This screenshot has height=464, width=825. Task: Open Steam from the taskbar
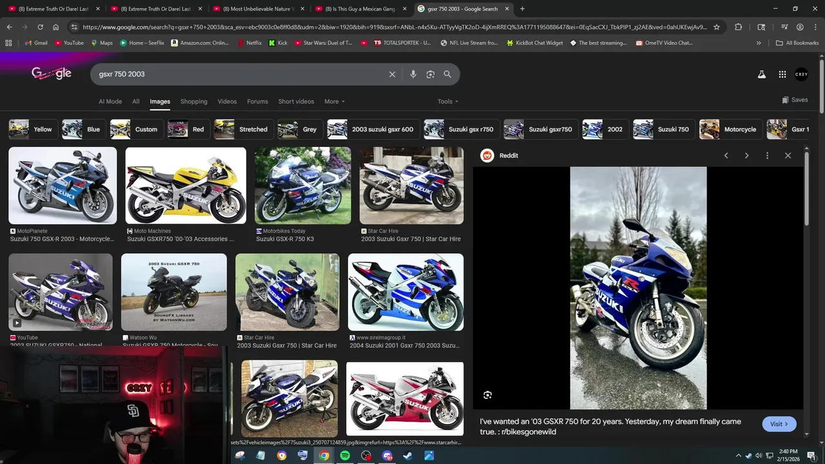click(x=408, y=456)
